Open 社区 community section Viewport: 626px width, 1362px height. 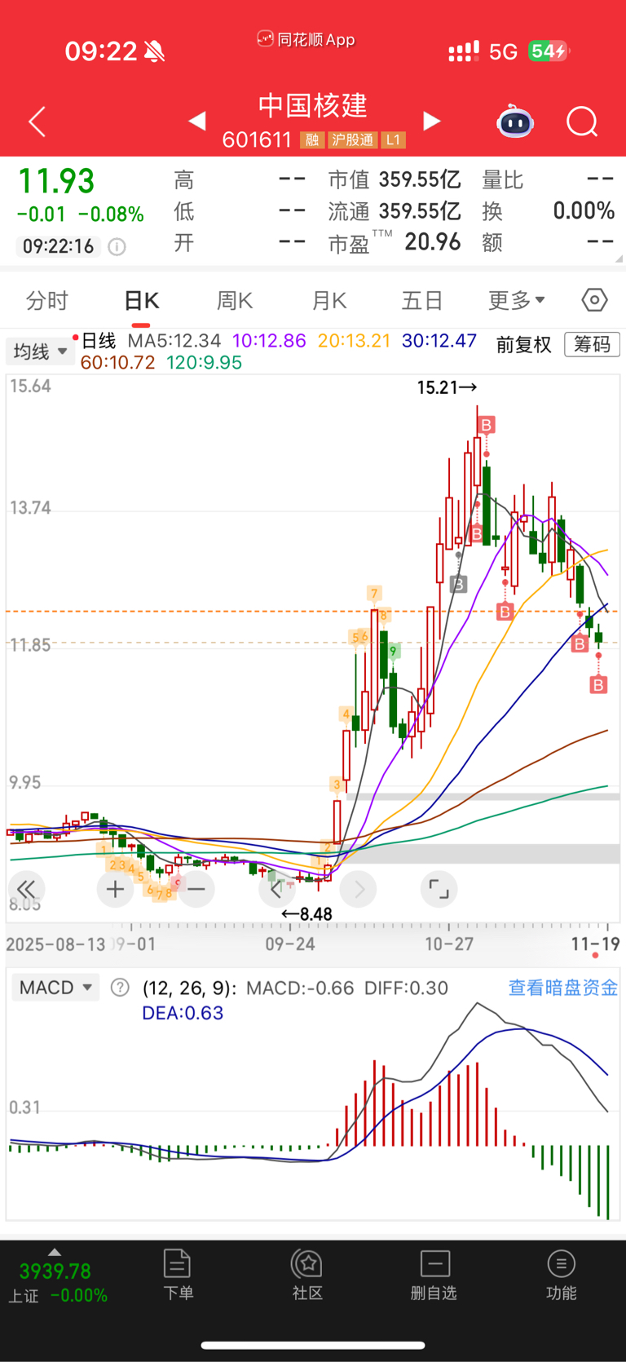(x=307, y=1275)
